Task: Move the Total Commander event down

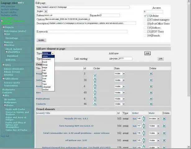Action: [144, 134]
